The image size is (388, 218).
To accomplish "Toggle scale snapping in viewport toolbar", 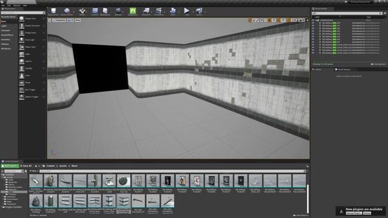I will pyautogui.click(x=289, y=20).
